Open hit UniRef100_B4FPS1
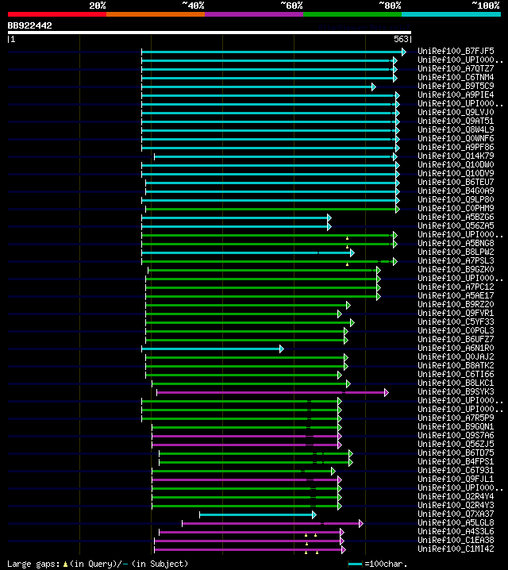 (456, 461)
